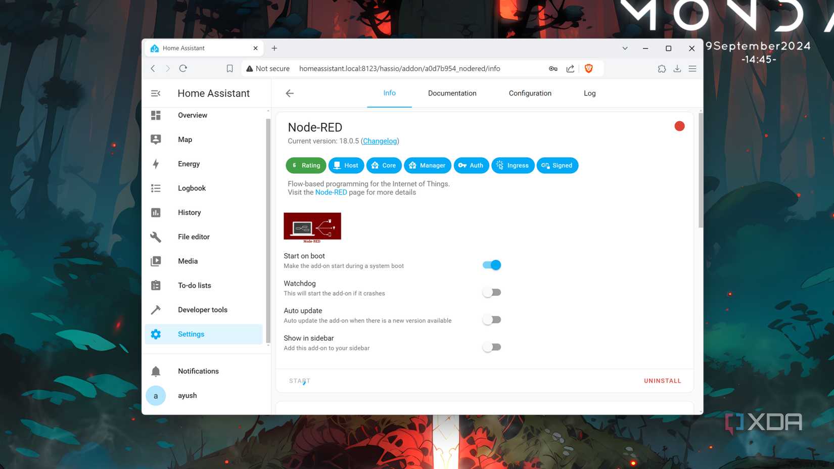Expand the browser tab list chevron
Screen dimensions: 834x469
pyautogui.click(x=625, y=48)
